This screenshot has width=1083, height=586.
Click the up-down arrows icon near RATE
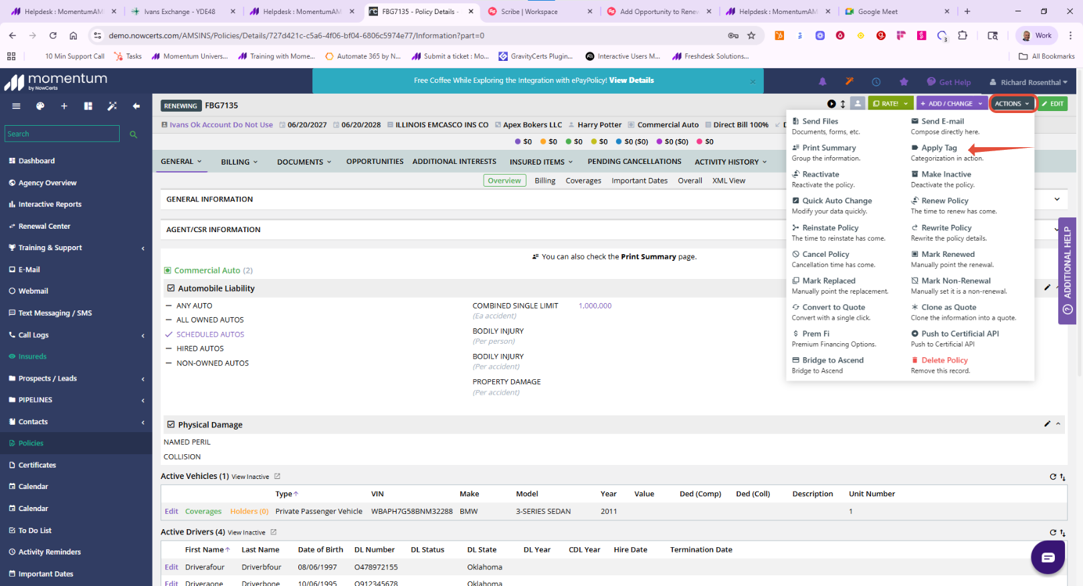coord(843,104)
